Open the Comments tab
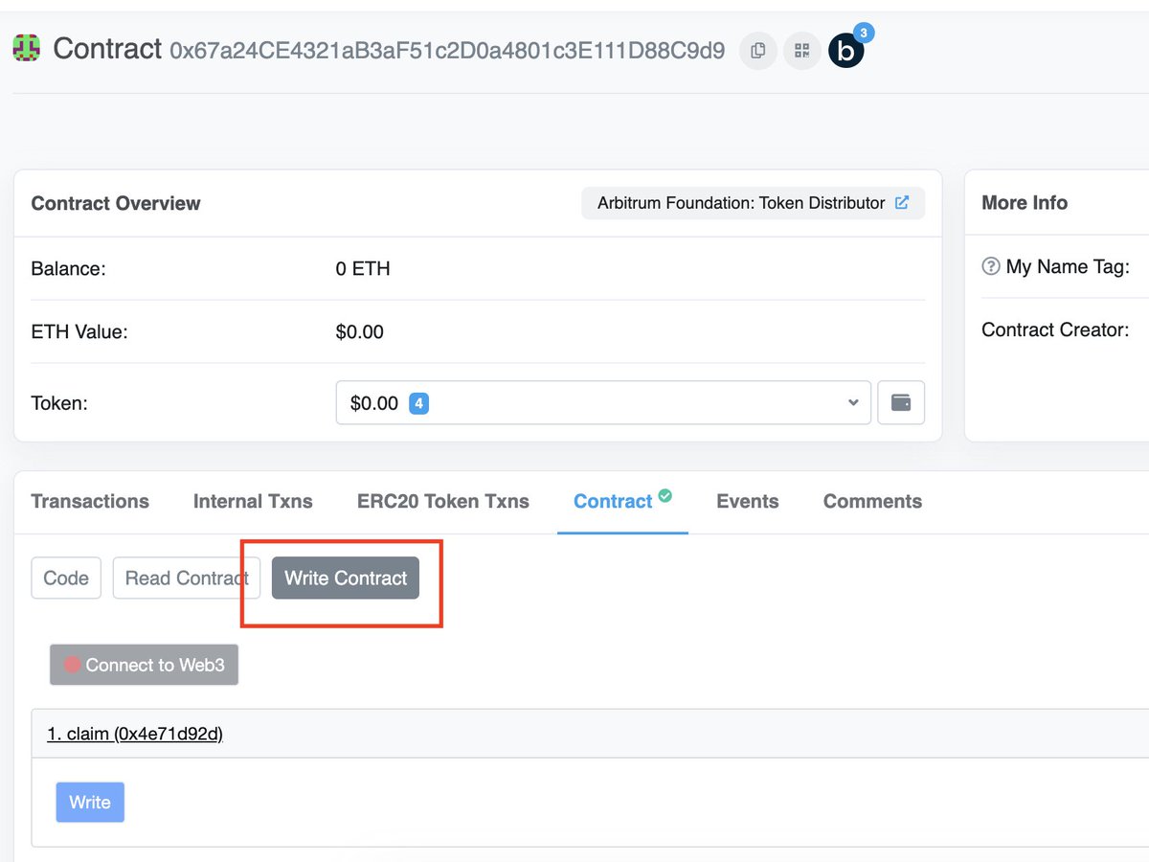The image size is (1149, 862). click(x=872, y=501)
